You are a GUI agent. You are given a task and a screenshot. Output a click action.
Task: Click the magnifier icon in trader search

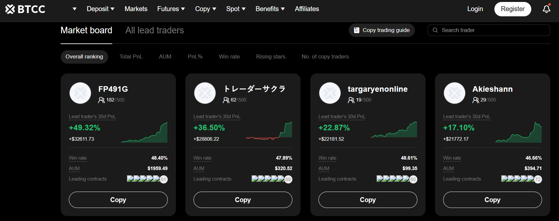coord(435,30)
